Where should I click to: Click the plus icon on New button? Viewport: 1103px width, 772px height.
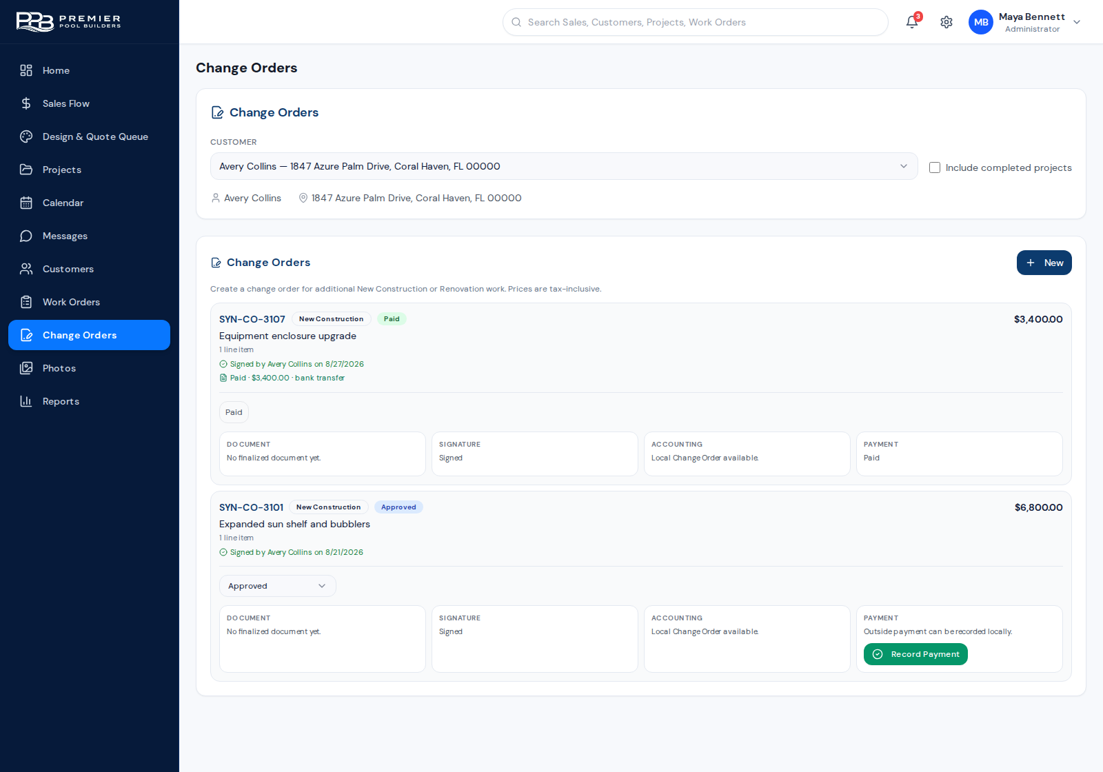[x=1031, y=263]
